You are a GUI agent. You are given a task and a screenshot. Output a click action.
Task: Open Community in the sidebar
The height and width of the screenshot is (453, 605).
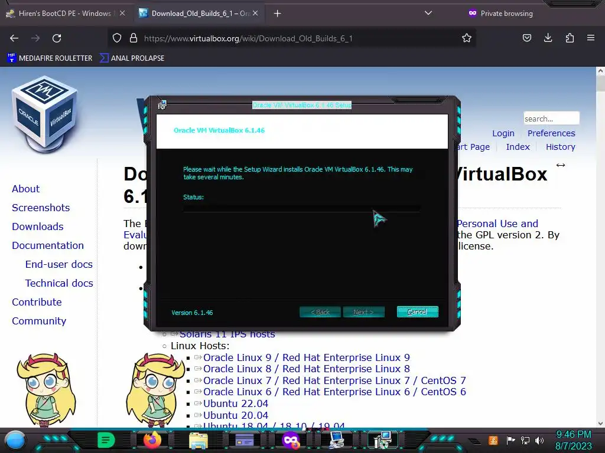pyautogui.click(x=39, y=321)
